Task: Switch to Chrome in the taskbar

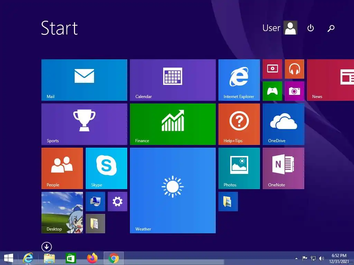Action: coord(113,258)
